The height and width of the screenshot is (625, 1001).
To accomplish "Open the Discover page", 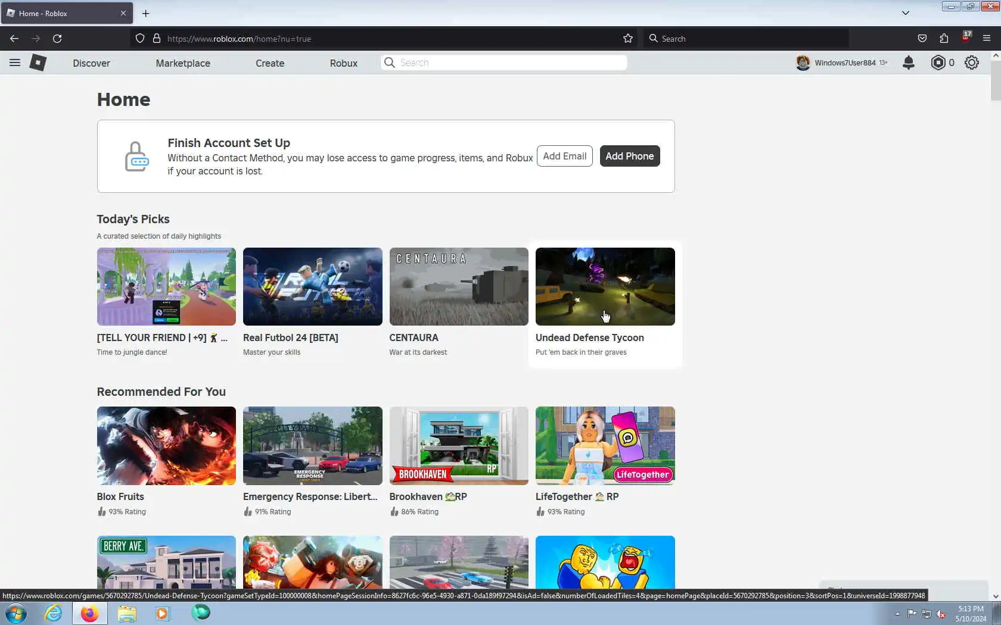I will 91,63.
